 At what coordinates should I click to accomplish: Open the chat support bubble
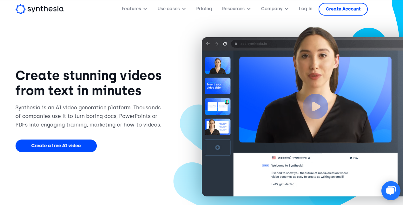[x=391, y=191]
